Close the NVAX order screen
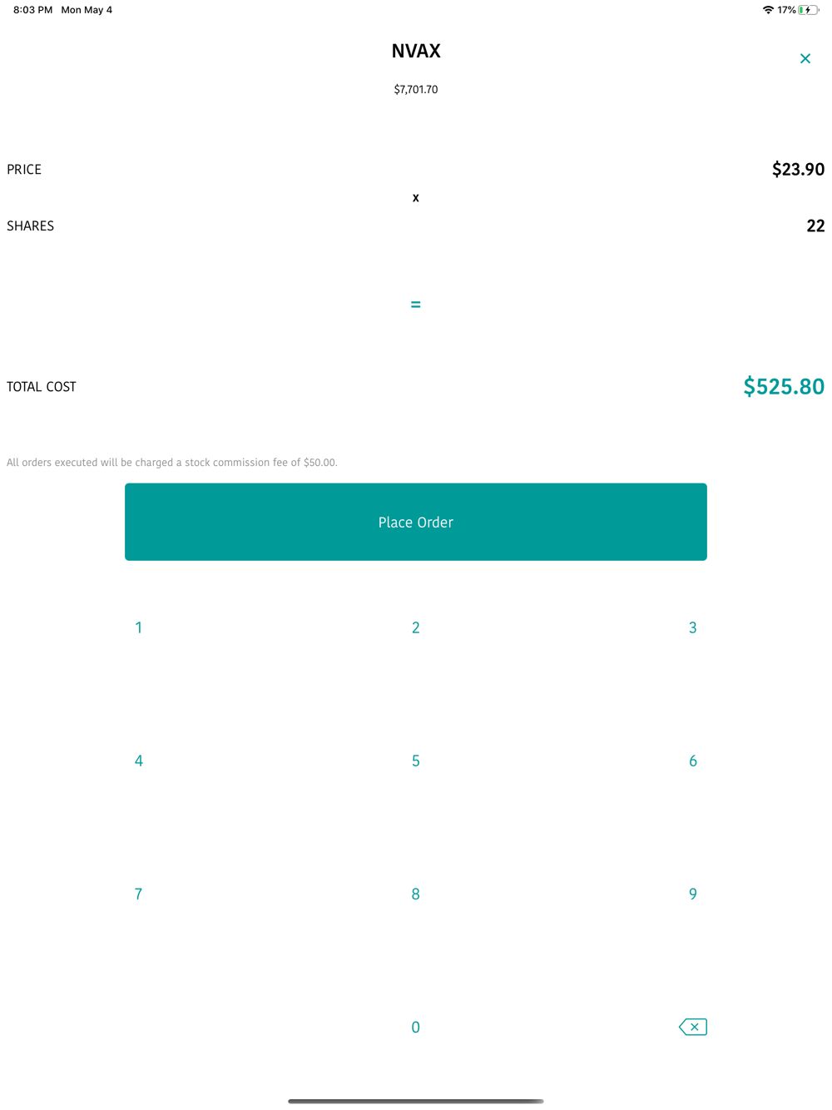832x1110 pixels. pyautogui.click(x=805, y=58)
